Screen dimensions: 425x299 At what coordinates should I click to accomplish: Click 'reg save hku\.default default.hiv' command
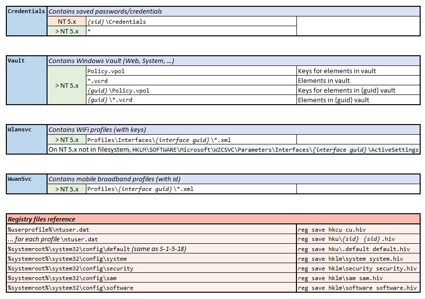tap(354, 249)
